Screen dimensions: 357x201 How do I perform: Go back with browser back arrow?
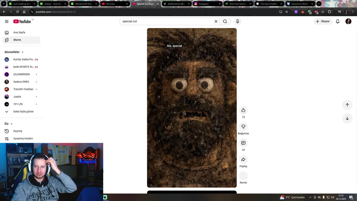pos(4,12)
